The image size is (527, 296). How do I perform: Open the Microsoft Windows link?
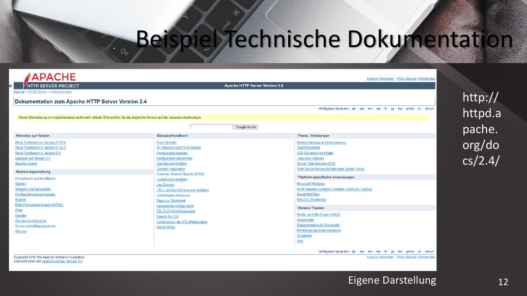[311, 184]
